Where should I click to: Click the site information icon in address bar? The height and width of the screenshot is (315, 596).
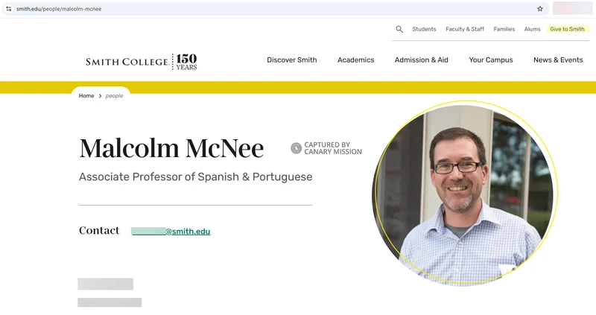point(8,9)
